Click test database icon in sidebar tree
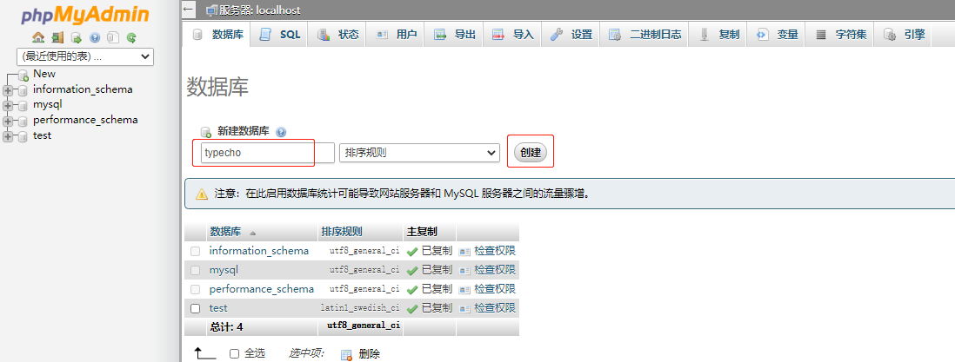The height and width of the screenshot is (362, 955). point(23,137)
